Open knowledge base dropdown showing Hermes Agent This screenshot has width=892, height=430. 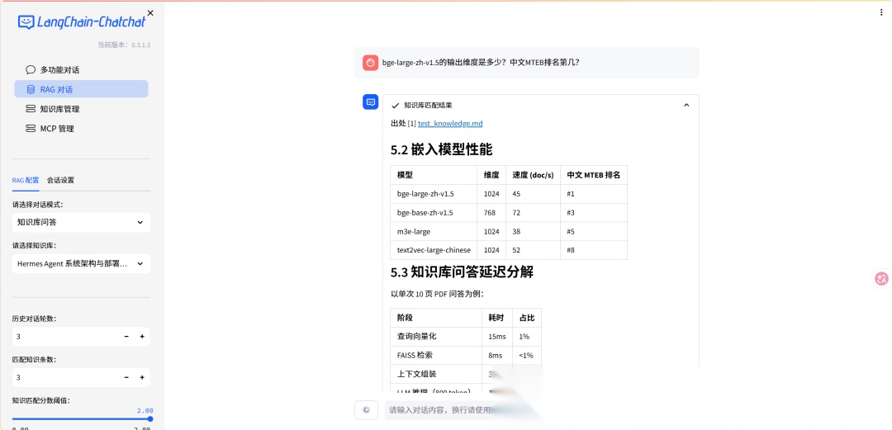[81, 264]
